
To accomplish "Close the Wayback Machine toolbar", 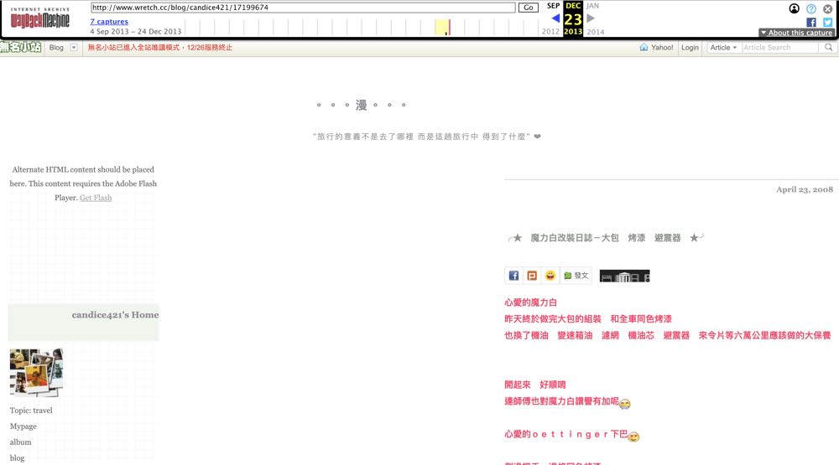I will 827,8.
